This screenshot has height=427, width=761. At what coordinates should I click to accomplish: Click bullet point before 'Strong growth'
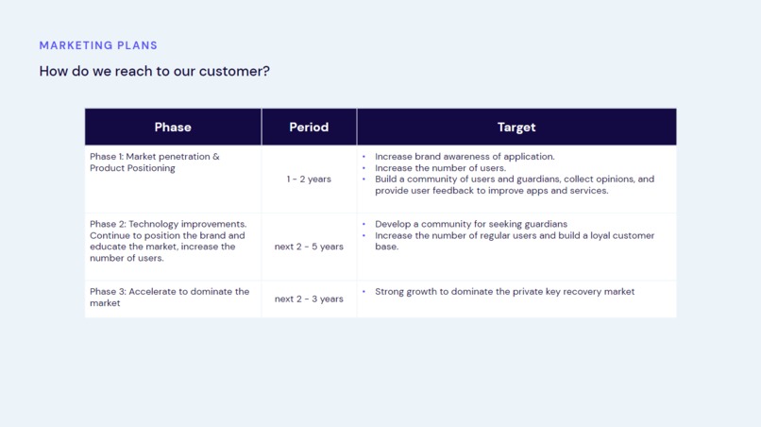364,292
